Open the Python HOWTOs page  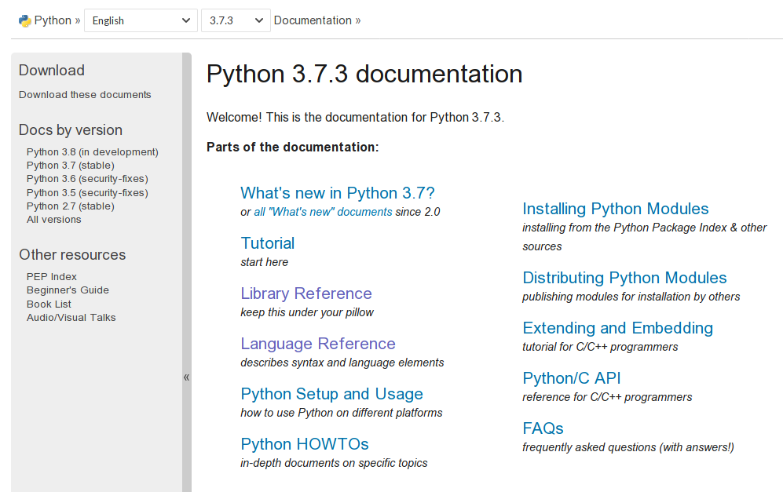[x=304, y=444]
